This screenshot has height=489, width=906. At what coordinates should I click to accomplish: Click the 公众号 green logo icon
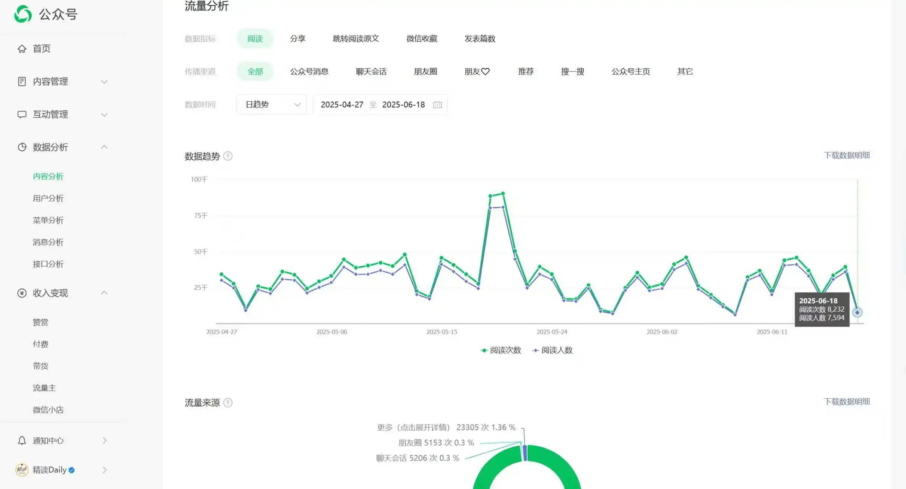(x=23, y=14)
